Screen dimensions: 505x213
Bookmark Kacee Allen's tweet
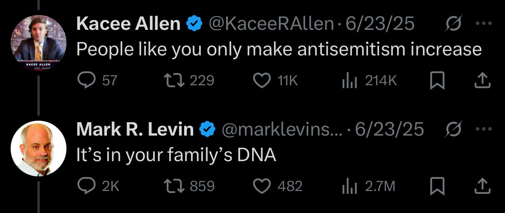point(437,81)
